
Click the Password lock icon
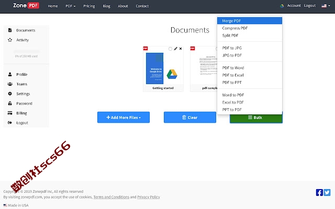click(10, 103)
